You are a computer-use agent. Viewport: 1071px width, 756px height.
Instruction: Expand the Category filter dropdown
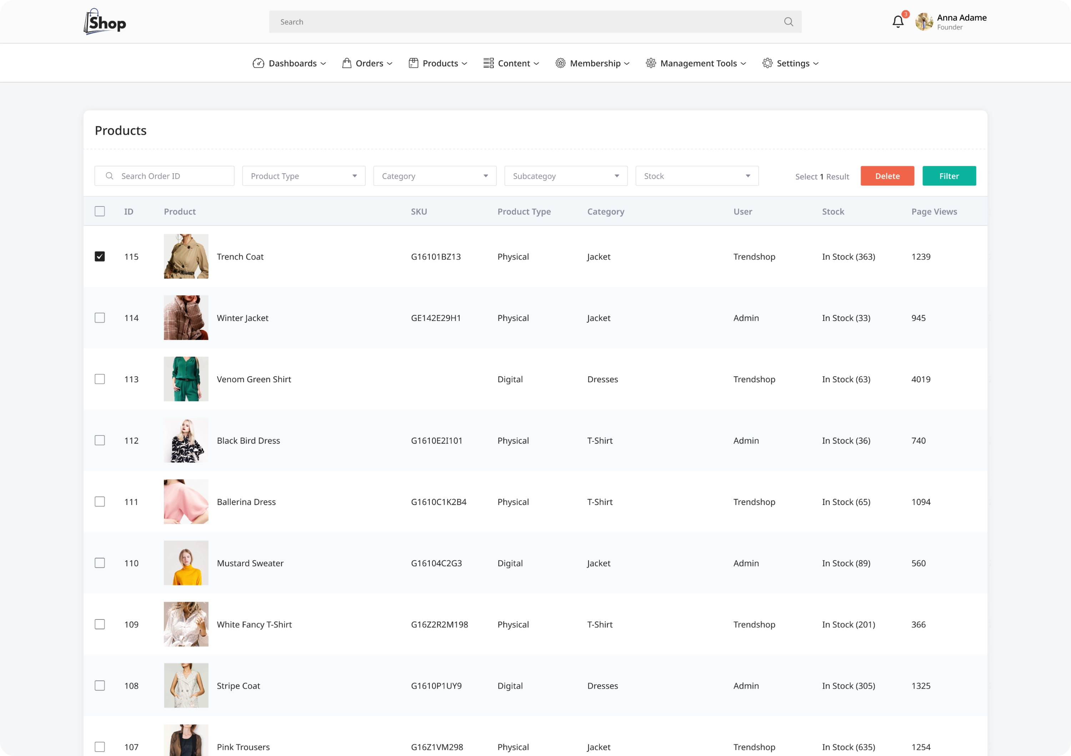435,175
